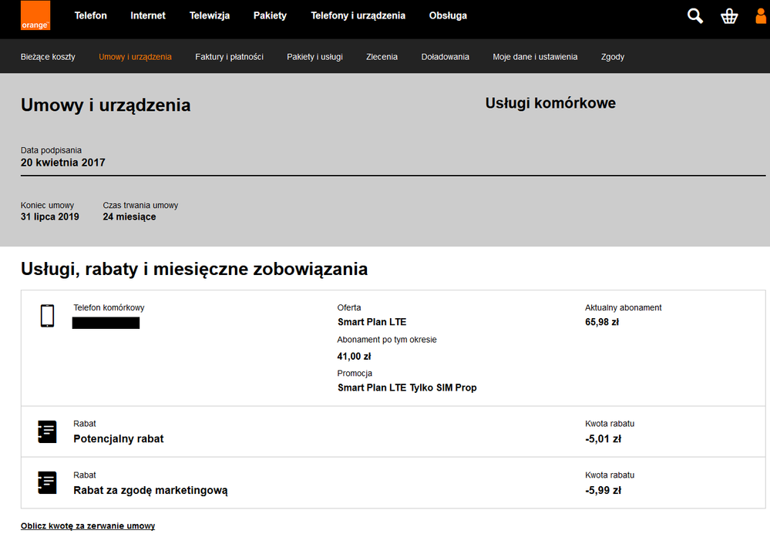Open the Pakiety i usługi tab

tap(314, 57)
